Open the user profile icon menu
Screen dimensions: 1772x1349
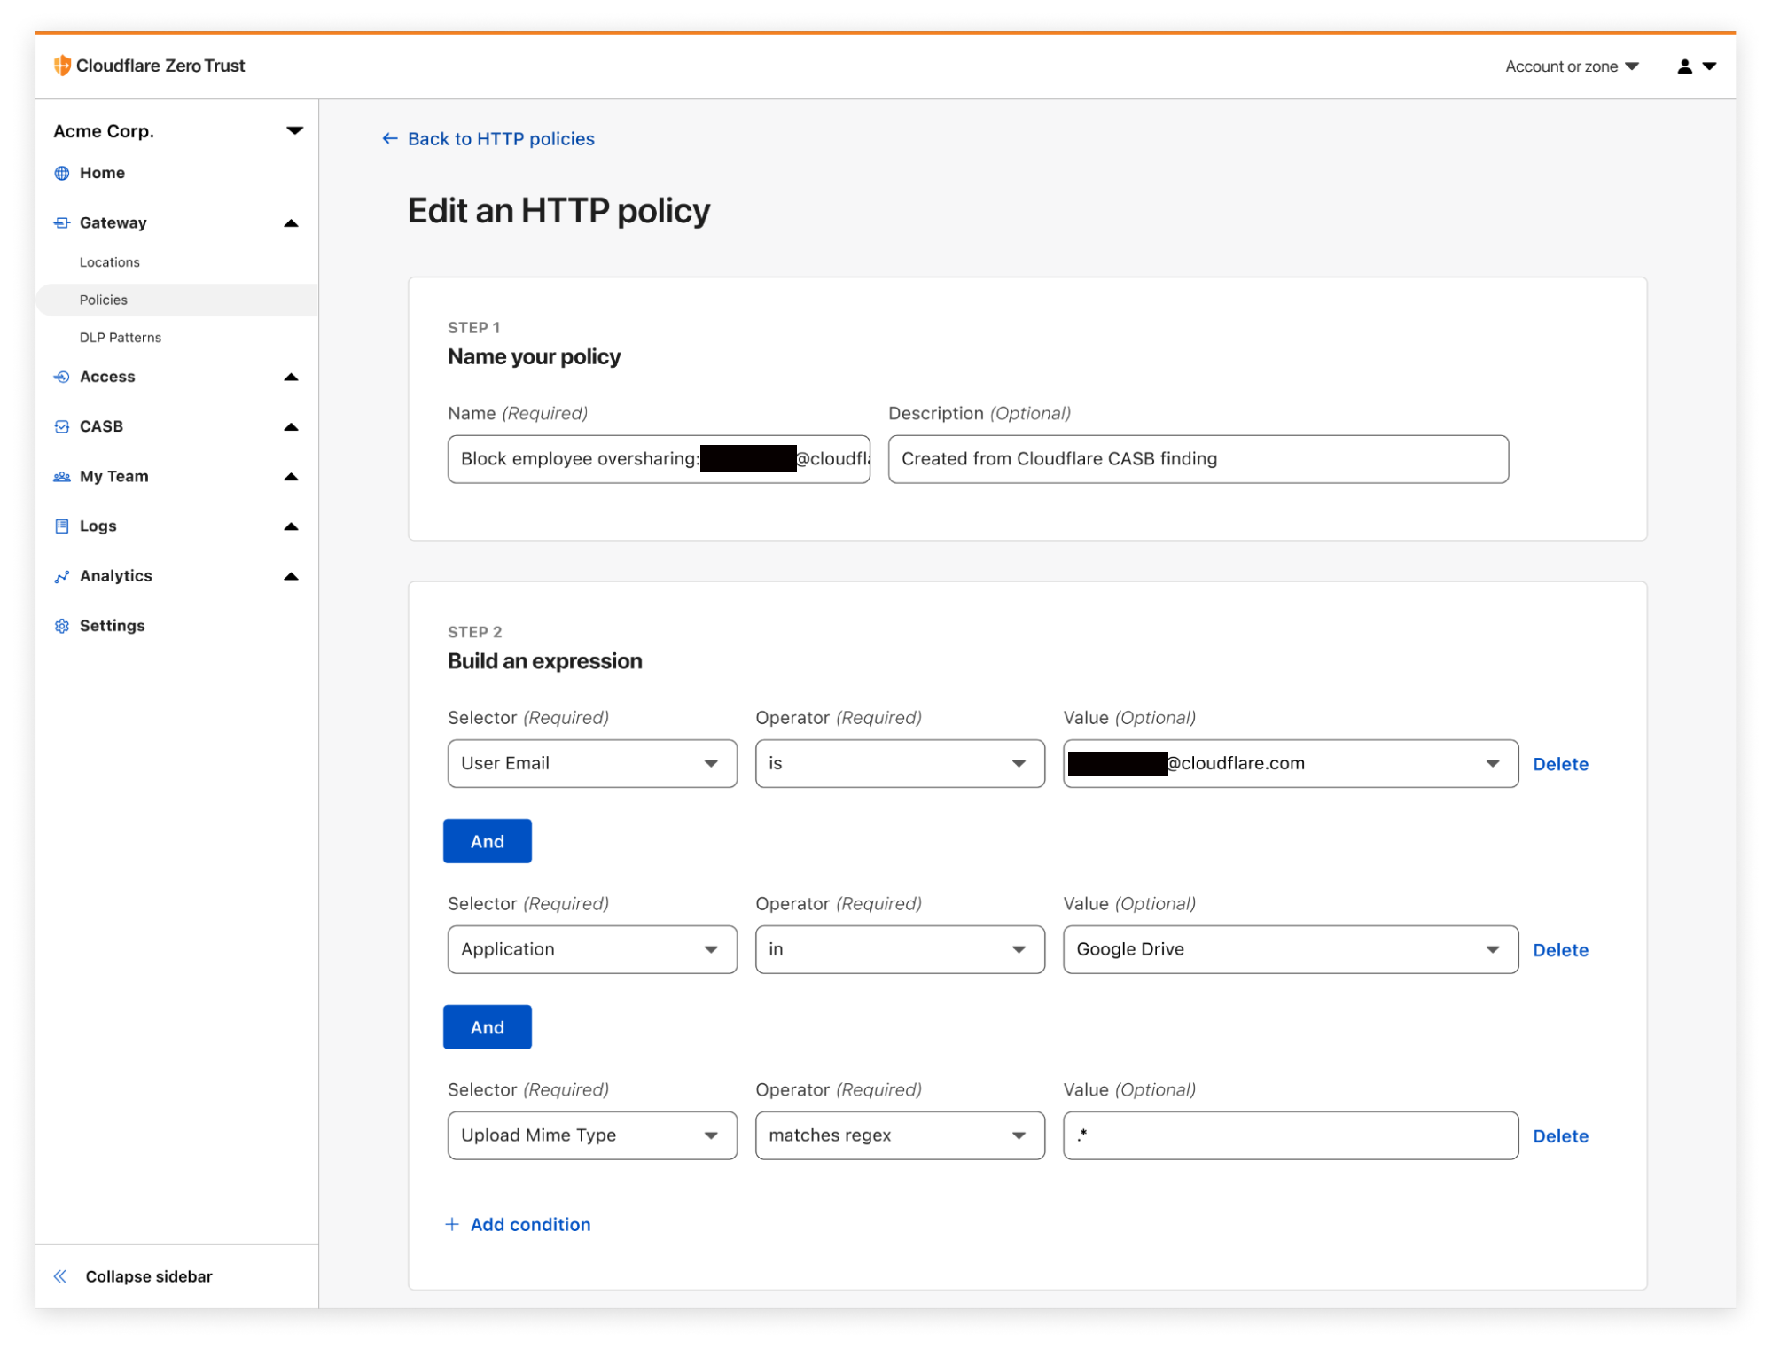(x=1696, y=66)
